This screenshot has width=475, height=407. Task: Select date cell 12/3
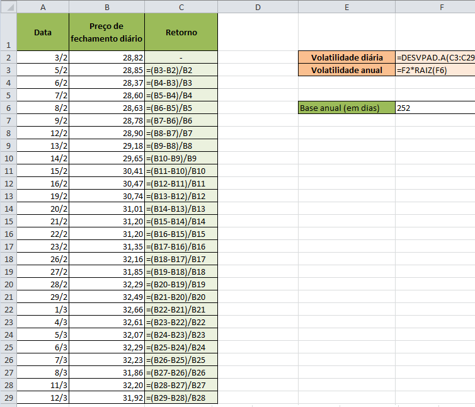43,398
